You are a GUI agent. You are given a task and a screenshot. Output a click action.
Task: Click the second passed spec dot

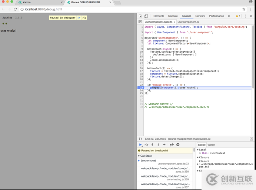tap(6, 23)
